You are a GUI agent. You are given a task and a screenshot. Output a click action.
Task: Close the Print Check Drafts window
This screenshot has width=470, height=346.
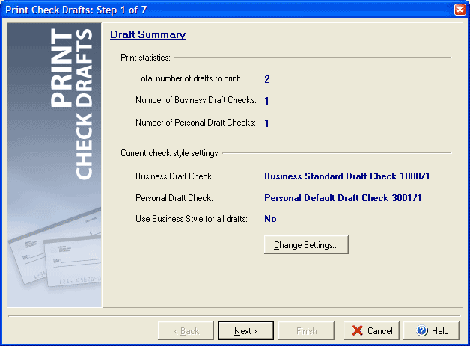tap(460, 9)
